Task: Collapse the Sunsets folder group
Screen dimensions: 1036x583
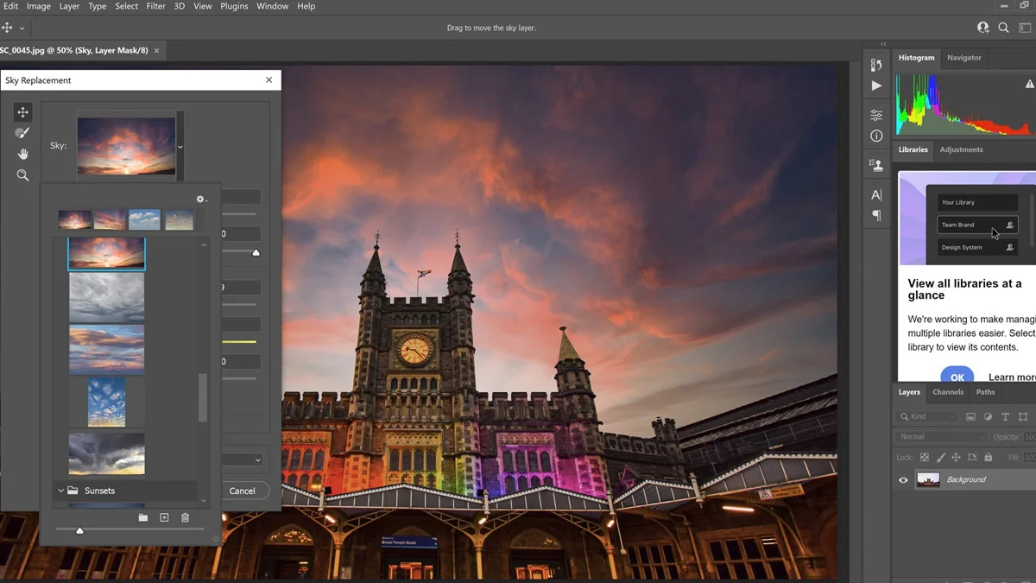Action: (61, 491)
